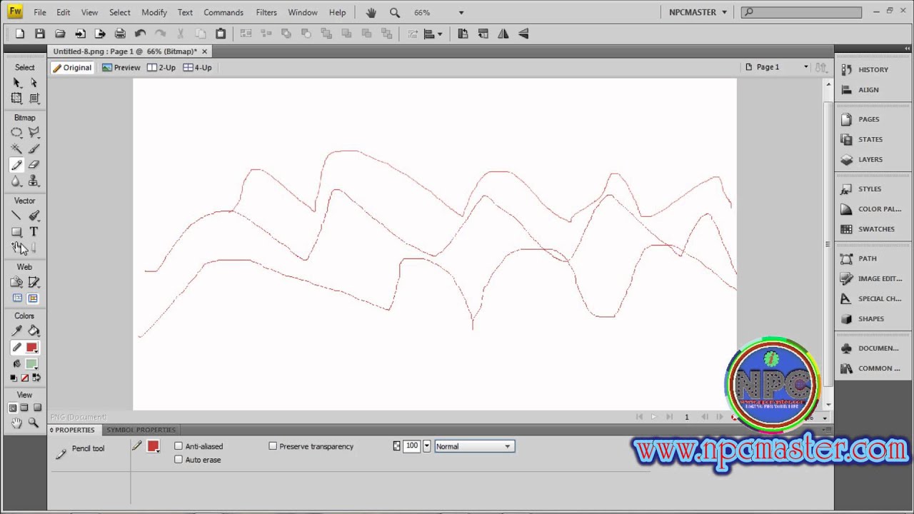
Task: Select the Pencil tool in Bitmap section
Action: 16,165
